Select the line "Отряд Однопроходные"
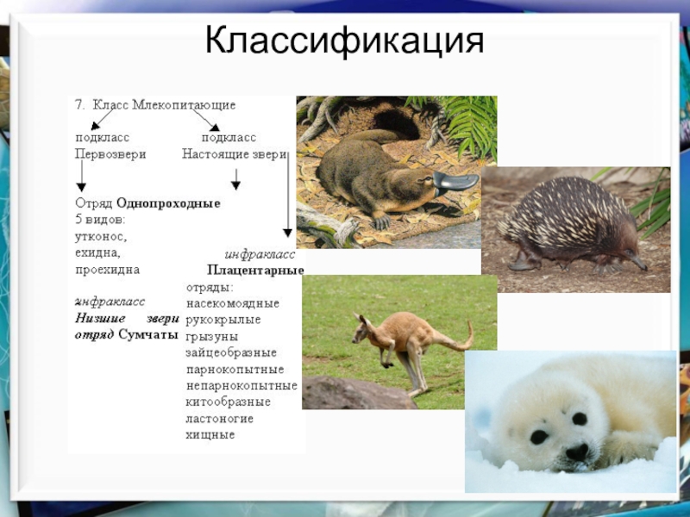 pyautogui.click(x=147, y=203)
